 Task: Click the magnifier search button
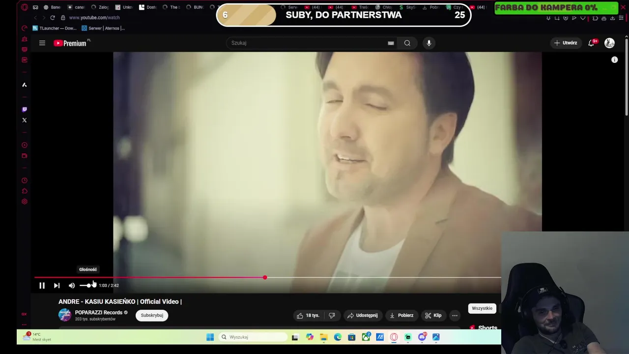click(x=407, y=43)
